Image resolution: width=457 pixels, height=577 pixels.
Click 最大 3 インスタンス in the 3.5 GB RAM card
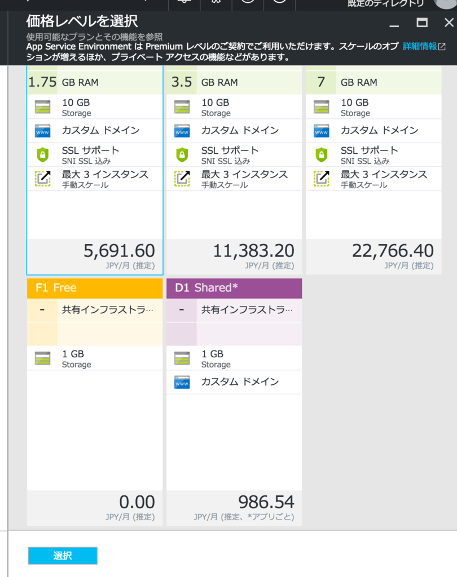pos(244,174)
